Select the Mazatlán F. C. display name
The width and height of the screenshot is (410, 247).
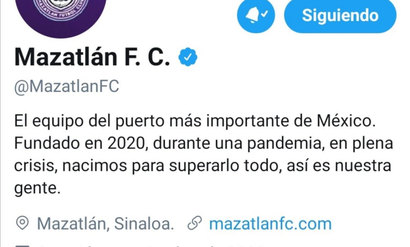pos(92,57)
